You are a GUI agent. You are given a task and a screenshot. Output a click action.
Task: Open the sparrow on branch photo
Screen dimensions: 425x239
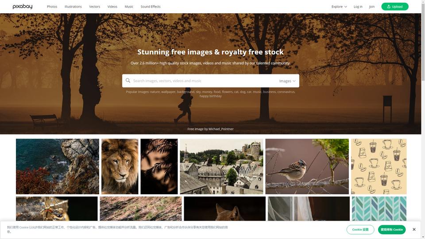click(x=307, y=166)
